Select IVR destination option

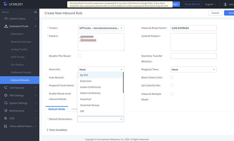tap(100, 111)
